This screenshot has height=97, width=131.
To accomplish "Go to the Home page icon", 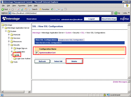I will pyautogui.click(x=26, y=9).
